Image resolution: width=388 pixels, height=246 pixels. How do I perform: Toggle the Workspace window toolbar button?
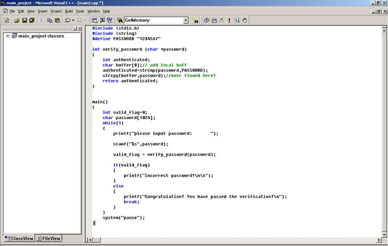[x=95, y=20]
